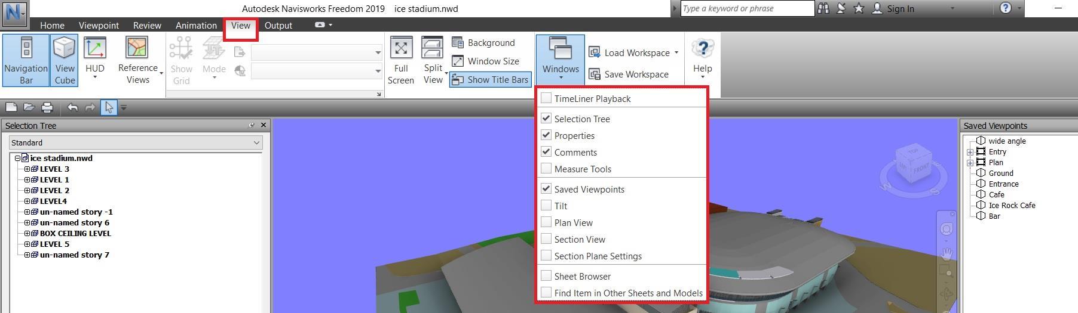Open the Help menu button
This screenshot has width=1078, height=313.
click(x=703, y=59)
